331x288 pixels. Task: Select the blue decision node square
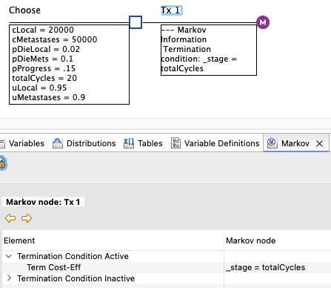point(136,22)
